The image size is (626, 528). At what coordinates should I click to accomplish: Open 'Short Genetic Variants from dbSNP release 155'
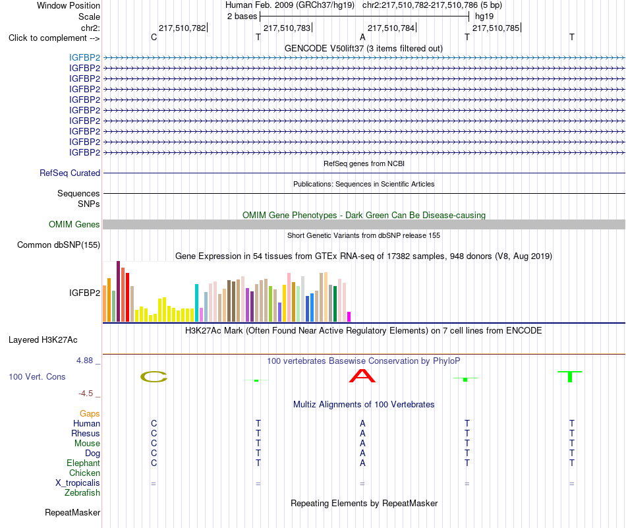[364, 235]
